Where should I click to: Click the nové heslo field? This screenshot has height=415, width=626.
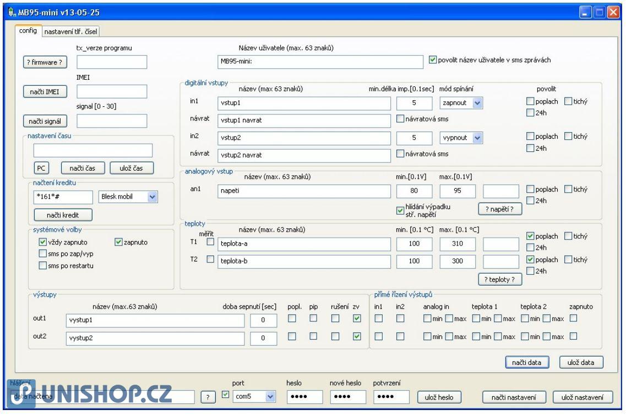click(x=348, y=397)
